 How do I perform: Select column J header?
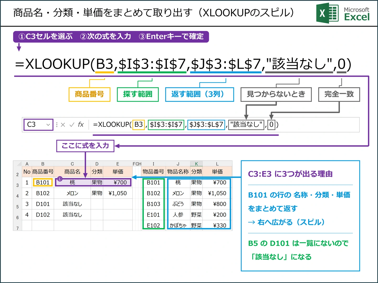(178, 164)
